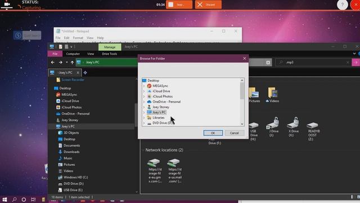
Task: Select Music in navigation pane
Action: (x=67, y=158)
